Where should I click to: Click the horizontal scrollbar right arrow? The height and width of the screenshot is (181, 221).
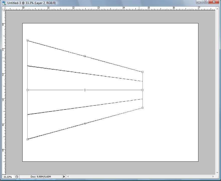tap(213, 176)
